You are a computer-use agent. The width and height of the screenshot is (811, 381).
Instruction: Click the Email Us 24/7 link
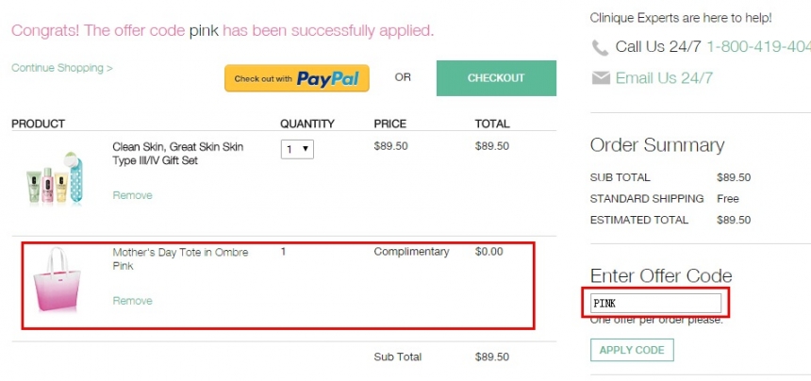[664, 78]
